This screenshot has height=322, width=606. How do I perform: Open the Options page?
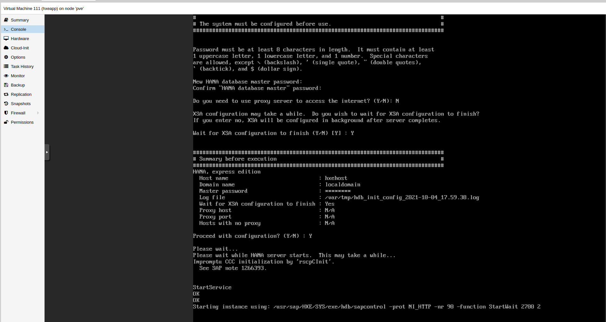23,57
